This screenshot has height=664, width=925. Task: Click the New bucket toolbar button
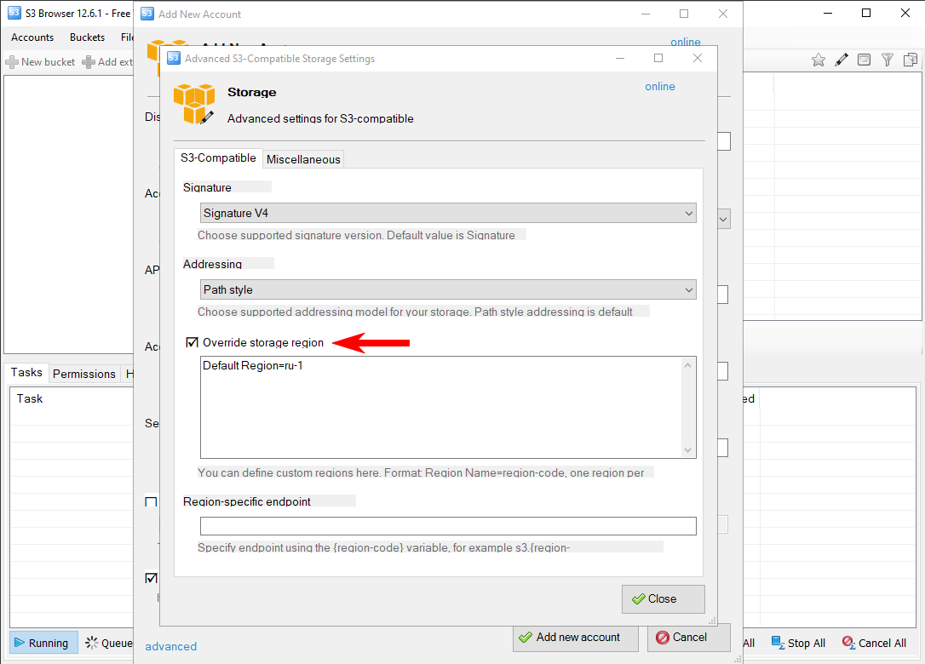41,62
